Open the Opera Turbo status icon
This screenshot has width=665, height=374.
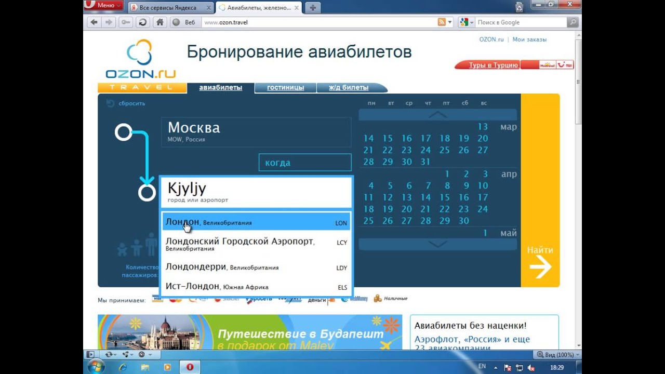(143, 355)
